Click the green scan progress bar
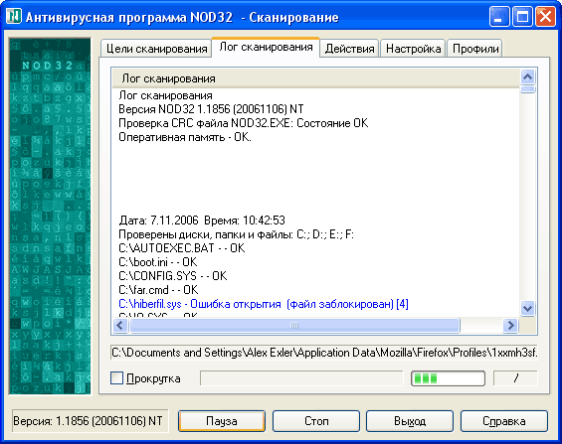 click(x=448, y=378)
